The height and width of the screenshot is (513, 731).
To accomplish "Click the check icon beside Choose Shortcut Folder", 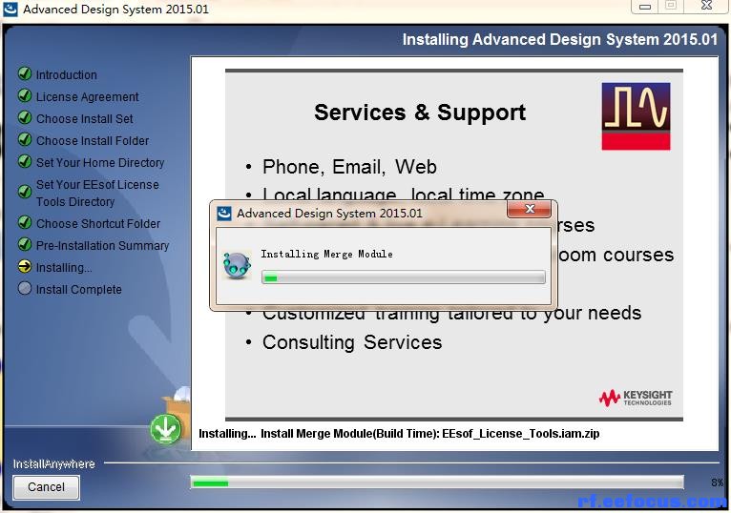I will tap(25, 222).
